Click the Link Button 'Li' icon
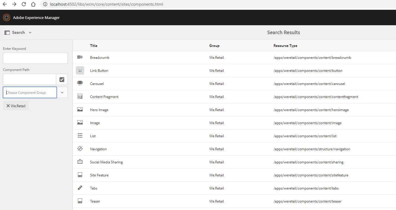 (80, 70)
